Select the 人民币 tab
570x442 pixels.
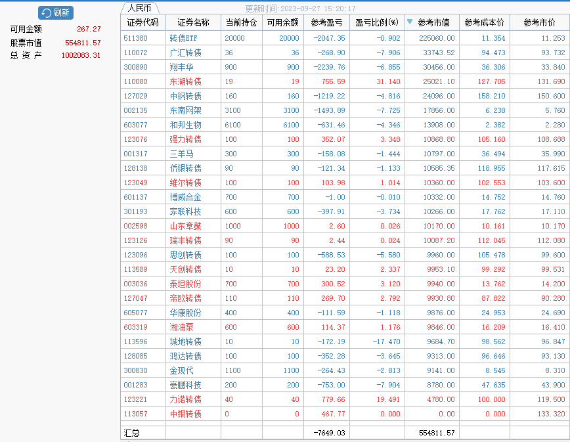click(140, 8)
